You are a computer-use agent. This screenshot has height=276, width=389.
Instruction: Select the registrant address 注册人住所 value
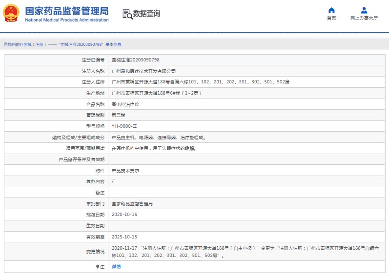[x=201, y=82]
